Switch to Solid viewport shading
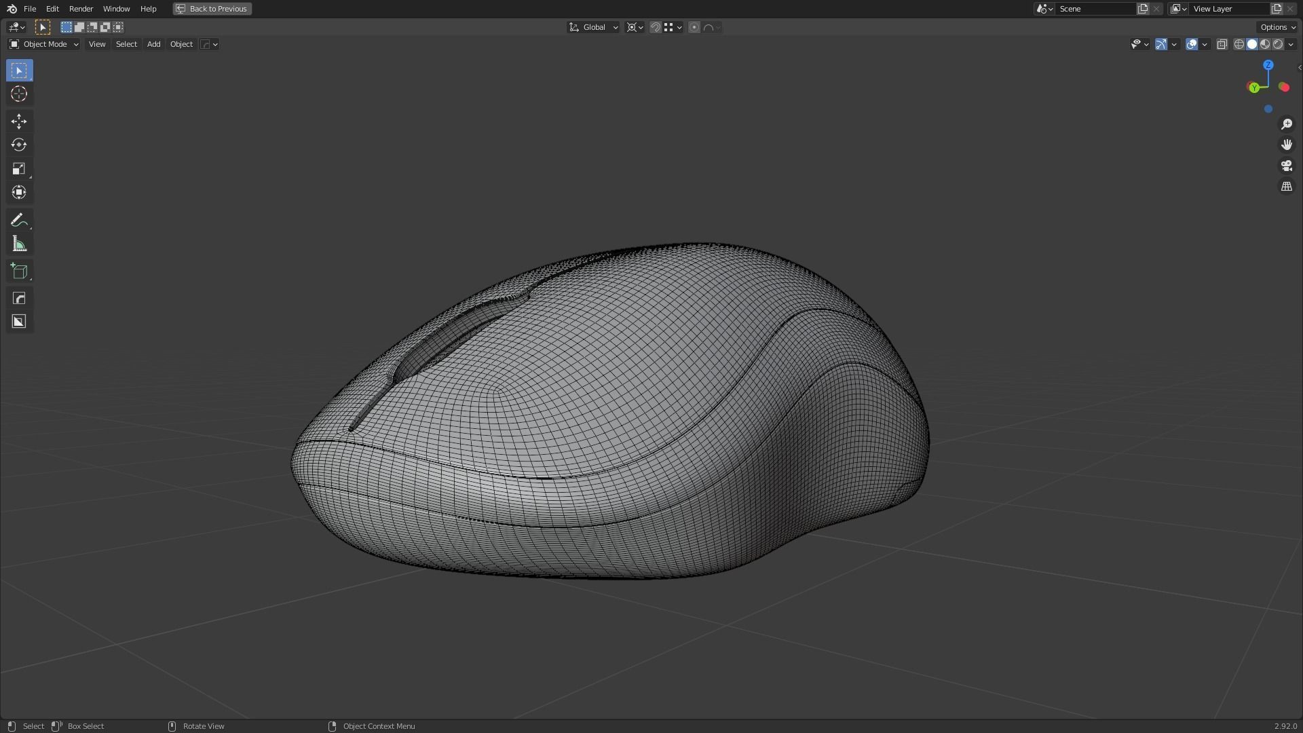Screen dimensions: 1303x733 [1252, 44]
